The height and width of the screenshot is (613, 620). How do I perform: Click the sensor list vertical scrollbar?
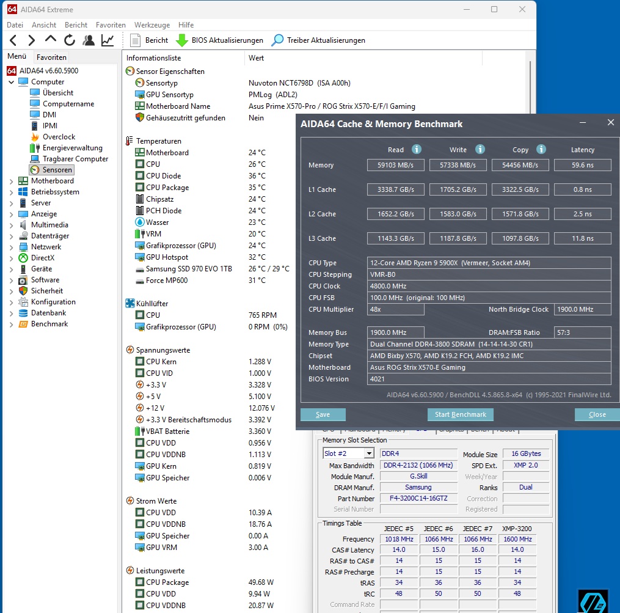530,87
